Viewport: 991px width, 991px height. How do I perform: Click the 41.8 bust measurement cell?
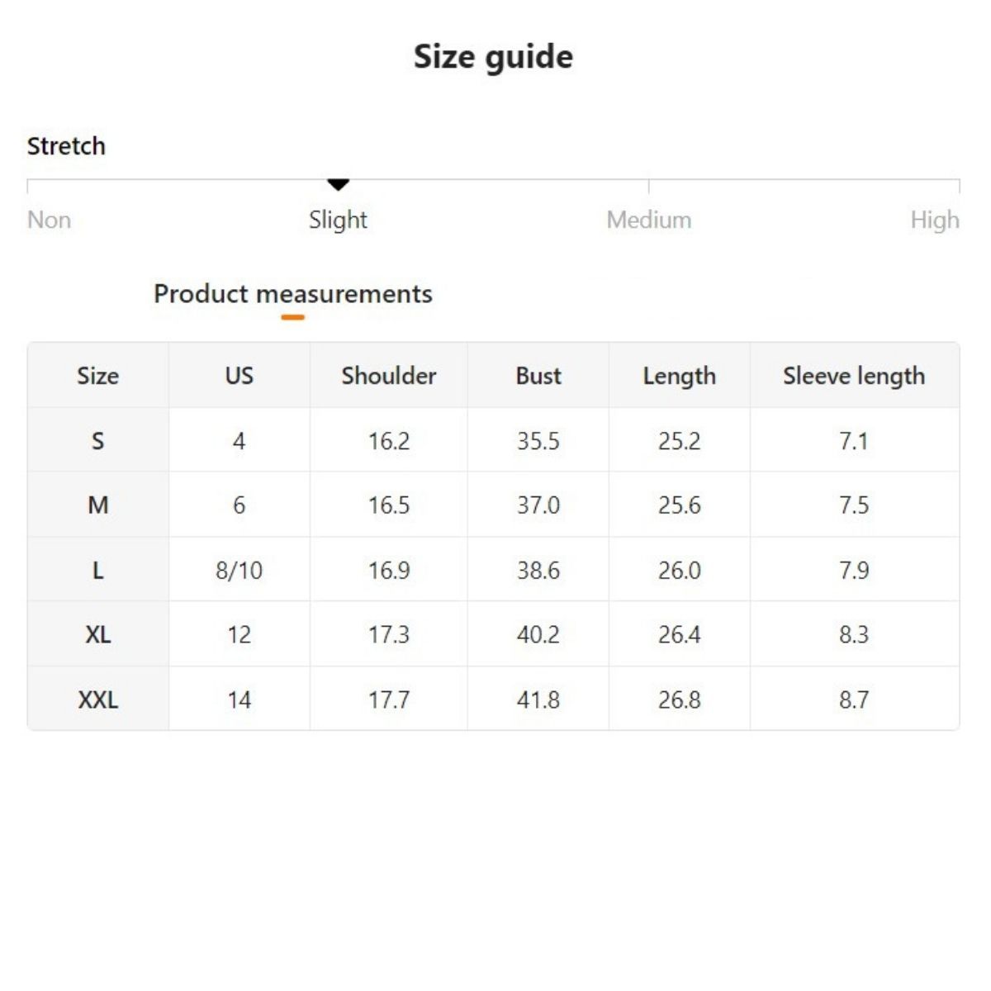point(538,699)
